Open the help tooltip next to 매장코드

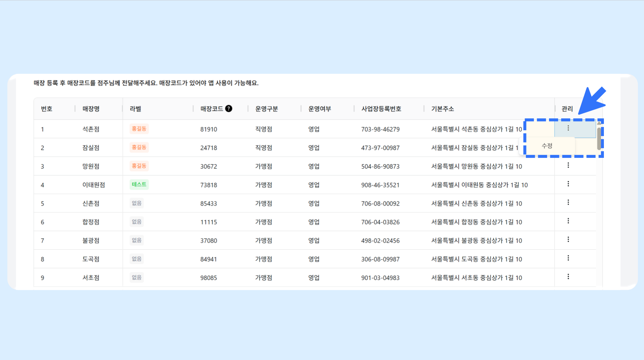tap(228, 109)
